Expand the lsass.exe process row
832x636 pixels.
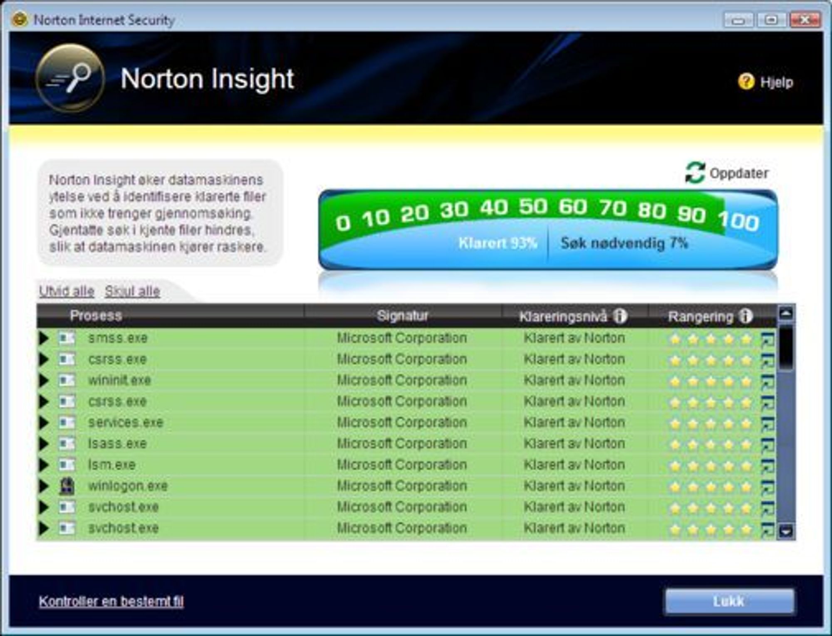(44, 443)
